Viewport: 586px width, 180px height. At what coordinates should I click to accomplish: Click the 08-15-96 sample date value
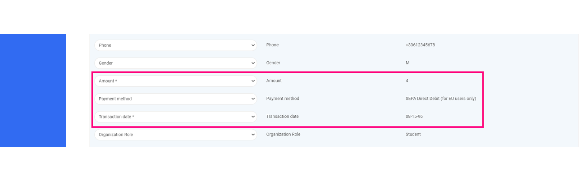pos(414,117)
